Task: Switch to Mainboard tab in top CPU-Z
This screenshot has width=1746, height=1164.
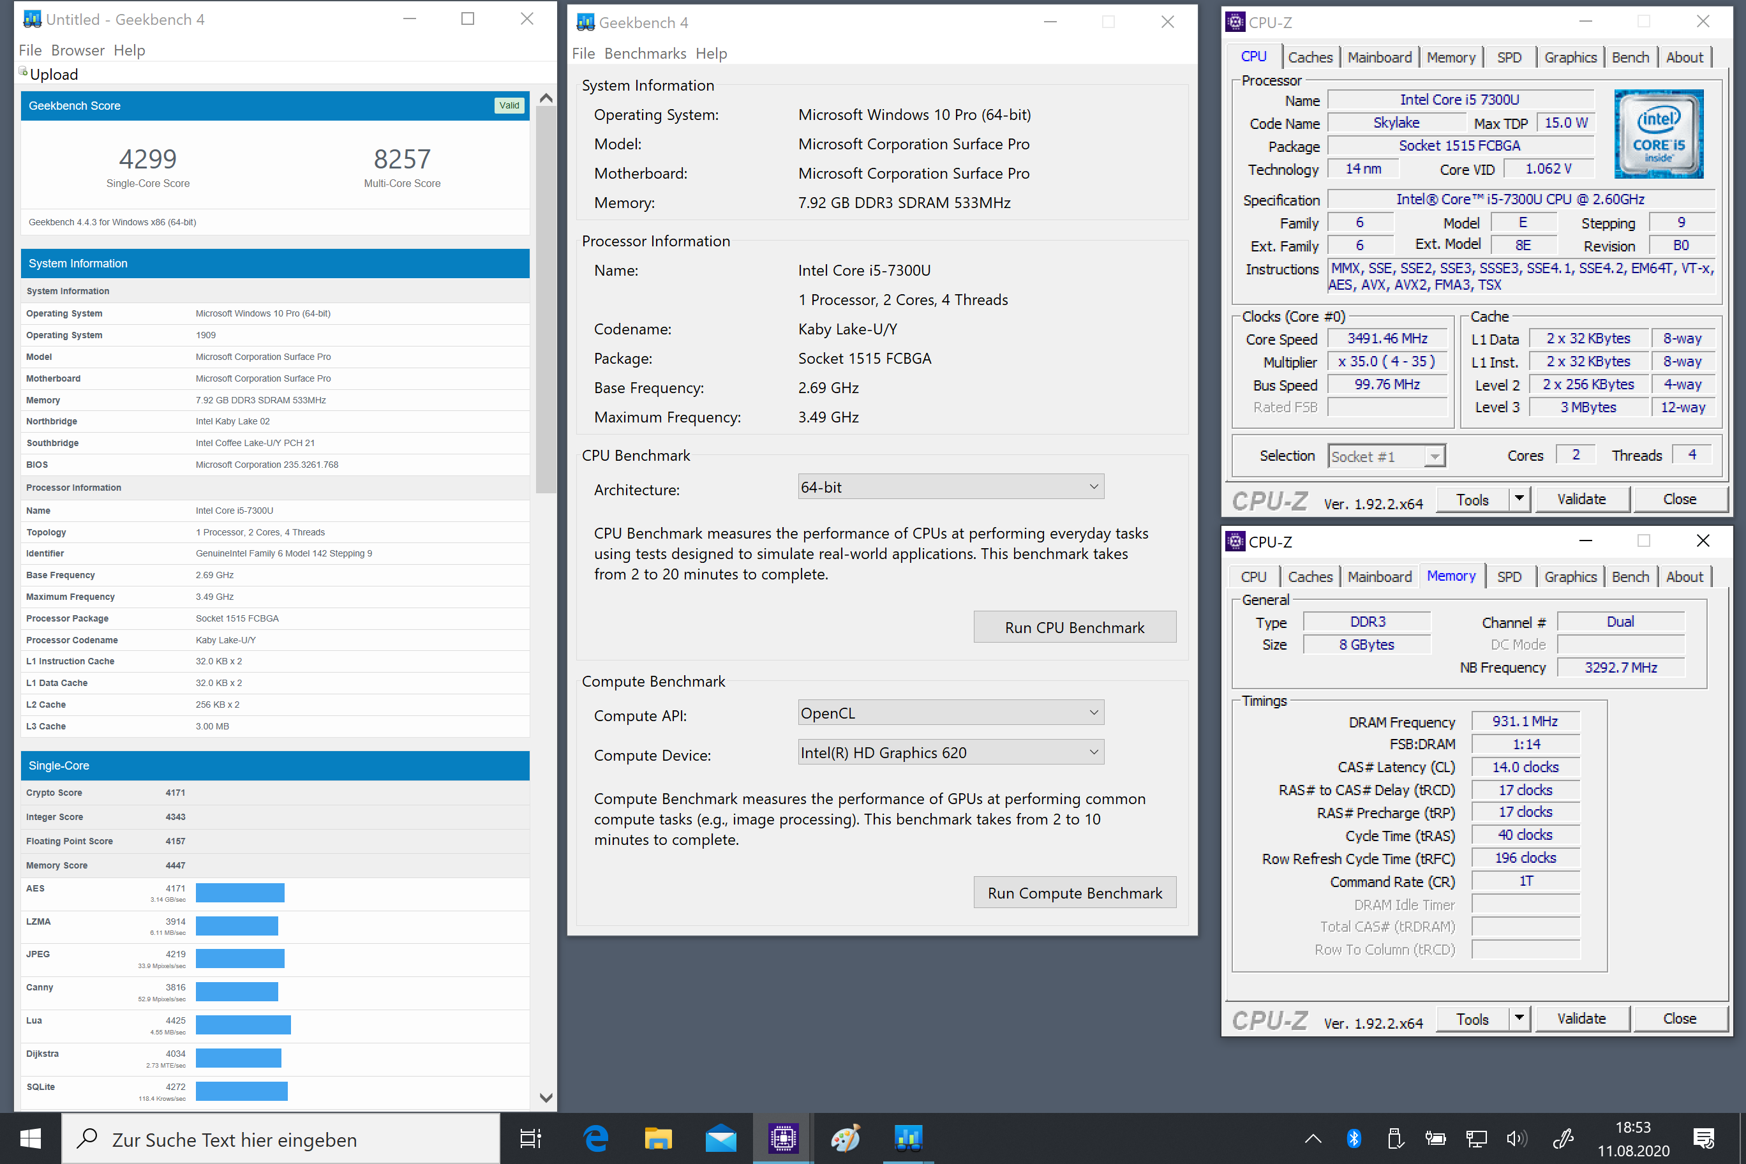Action: [1379, 57]
